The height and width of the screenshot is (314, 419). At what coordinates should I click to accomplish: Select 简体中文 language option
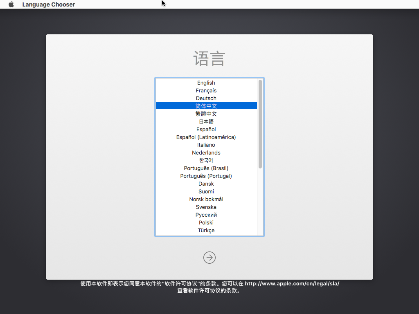206,106
